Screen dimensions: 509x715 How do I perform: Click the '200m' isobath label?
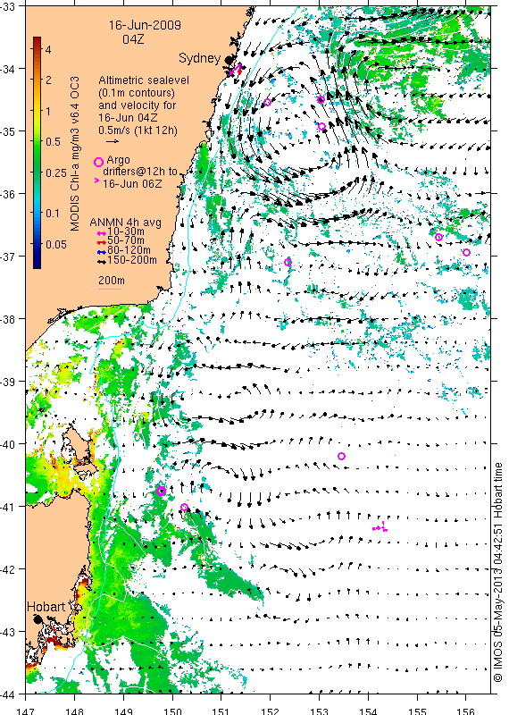pos(112,281)
